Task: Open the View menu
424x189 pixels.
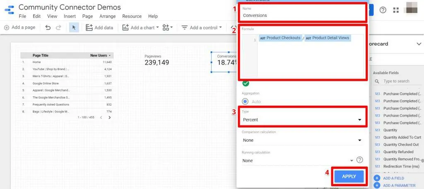Action: point(52,16)
